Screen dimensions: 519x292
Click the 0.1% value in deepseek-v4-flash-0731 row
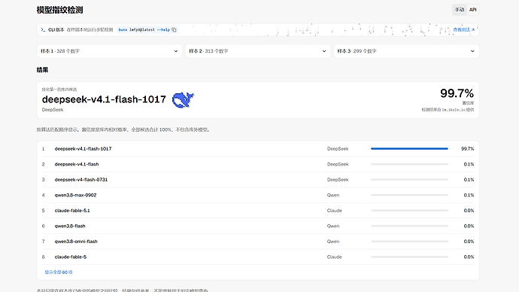(x=469, y=179)
